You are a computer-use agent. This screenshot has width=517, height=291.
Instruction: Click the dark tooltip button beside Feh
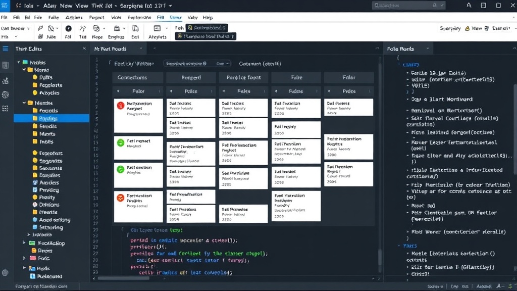[x=206, y=28]
